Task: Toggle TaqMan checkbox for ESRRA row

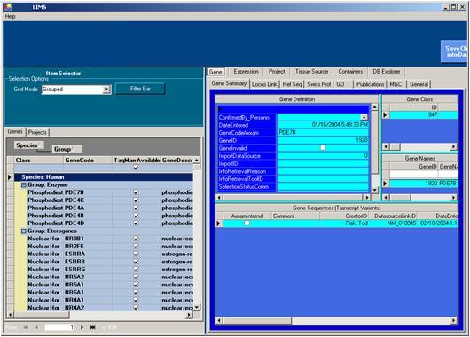Action: (136, 254)
